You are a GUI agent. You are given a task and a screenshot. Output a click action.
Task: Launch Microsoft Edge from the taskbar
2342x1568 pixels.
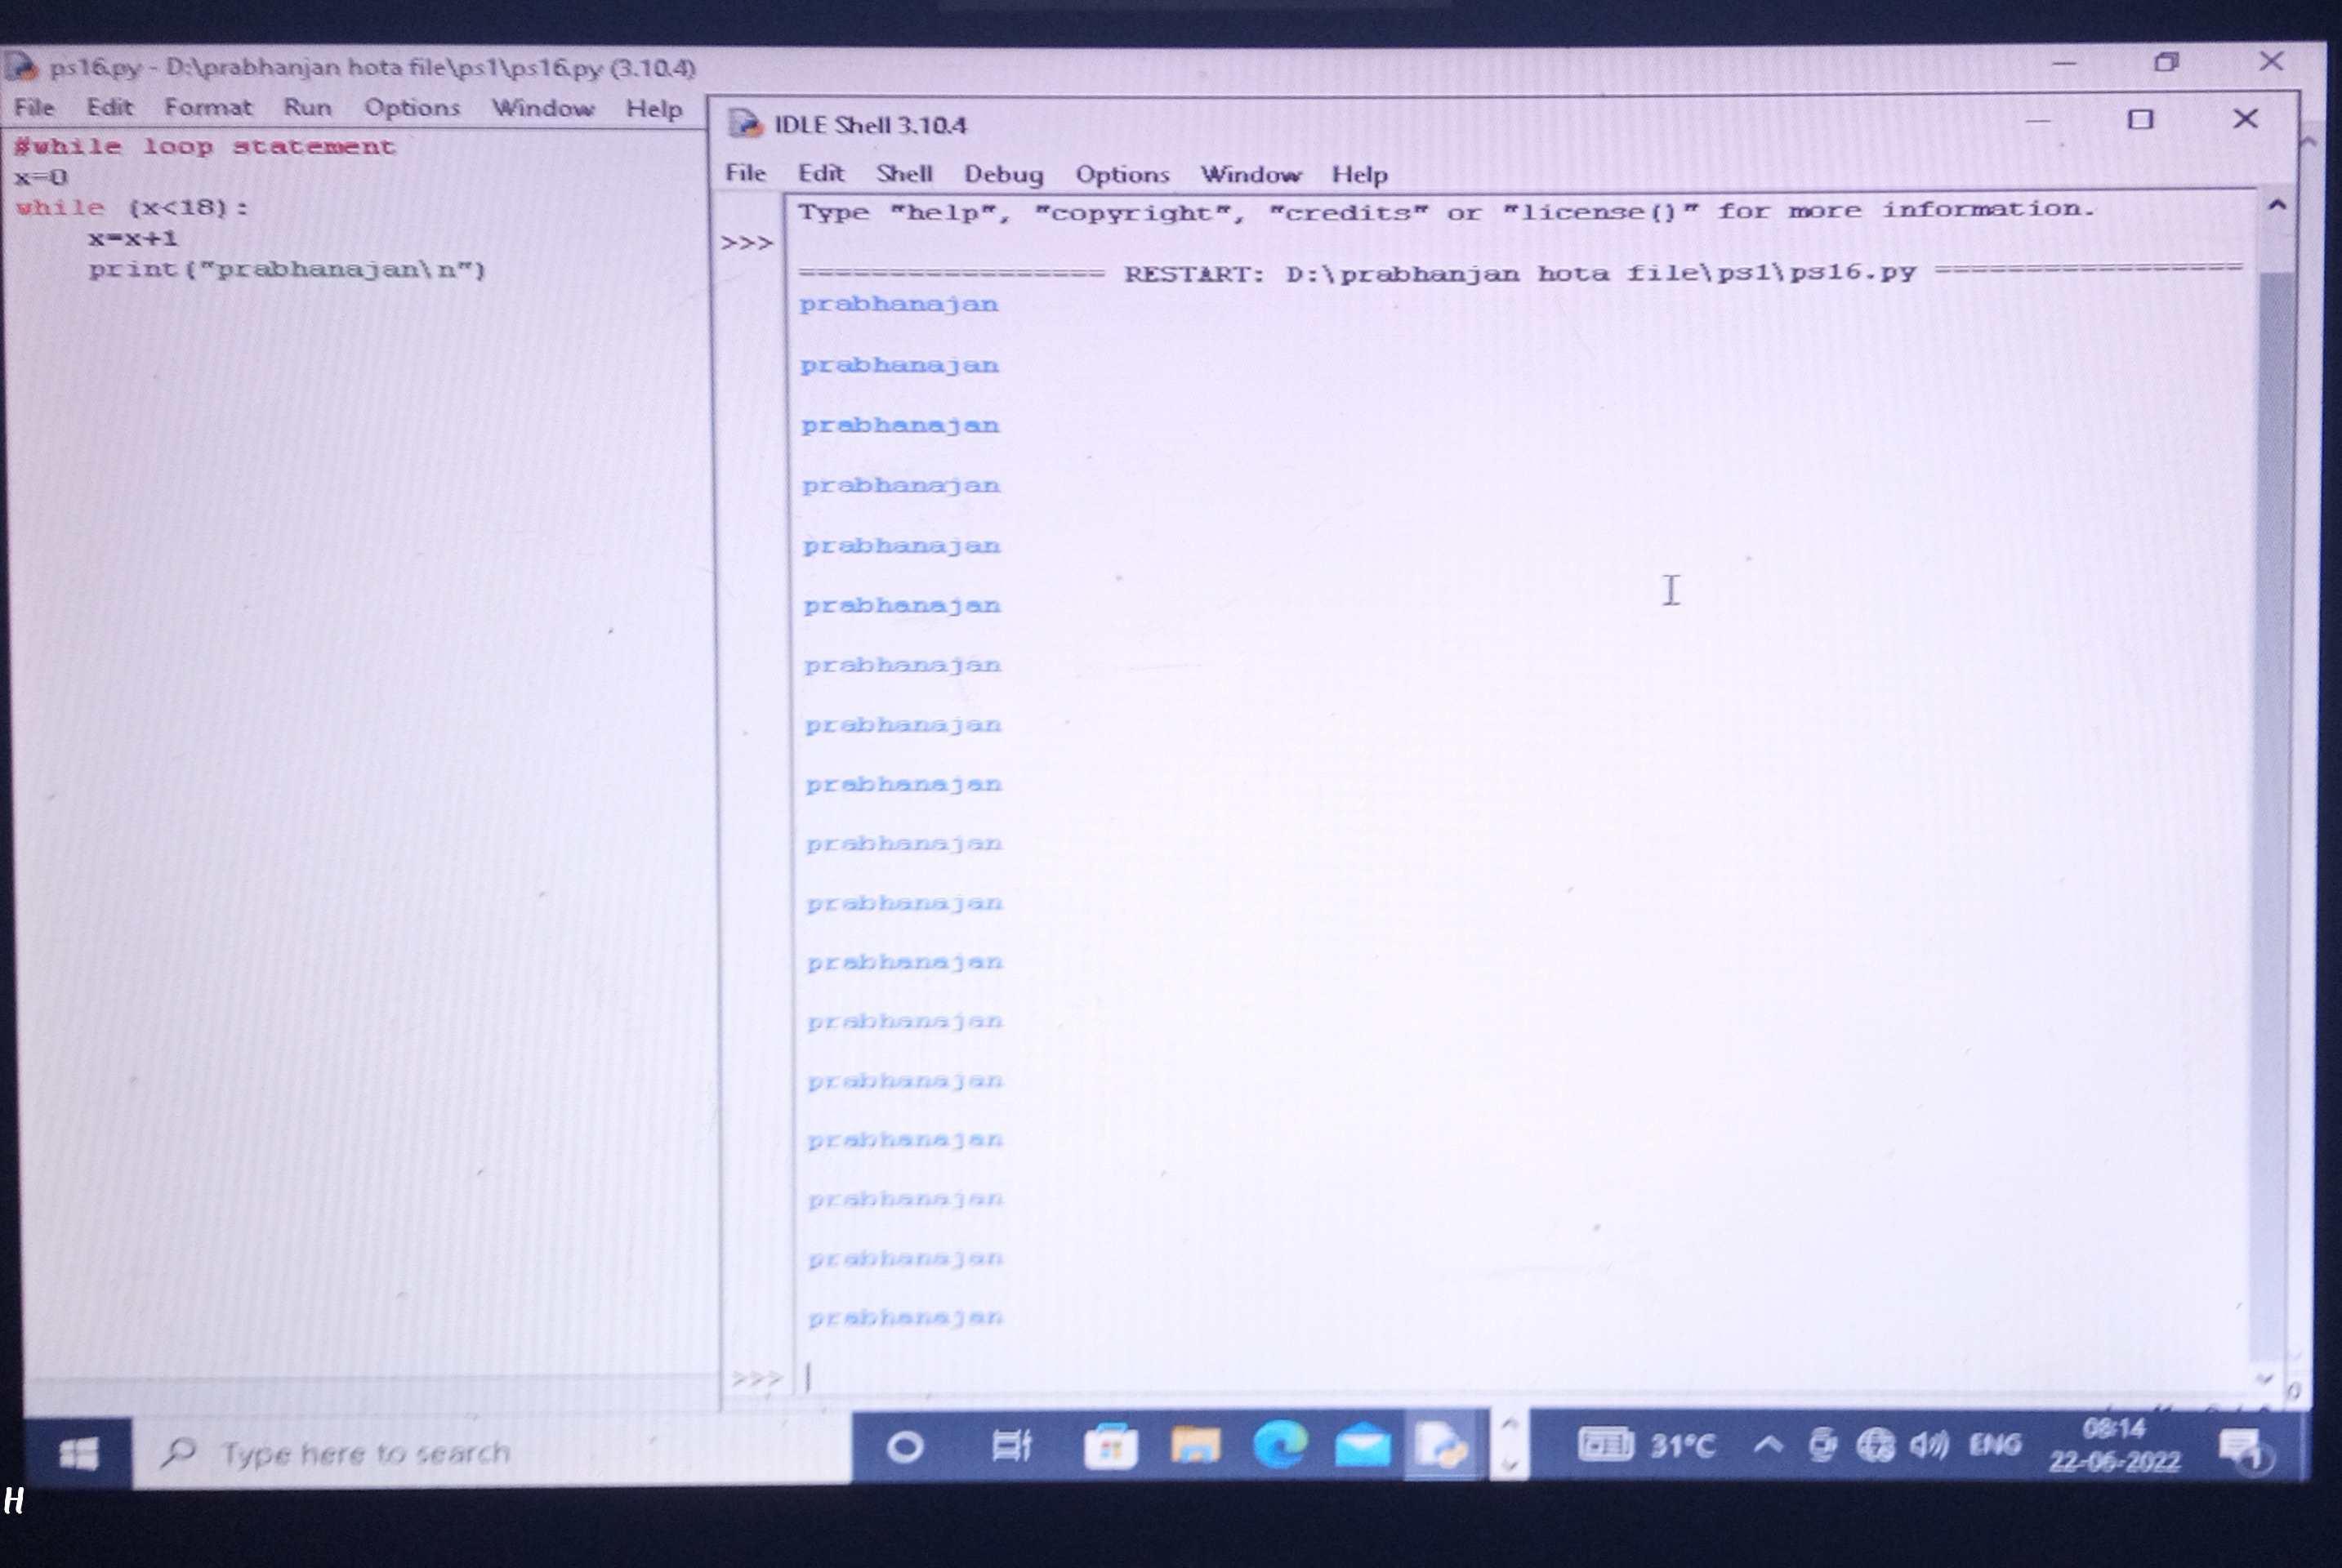(1280, 1445)
